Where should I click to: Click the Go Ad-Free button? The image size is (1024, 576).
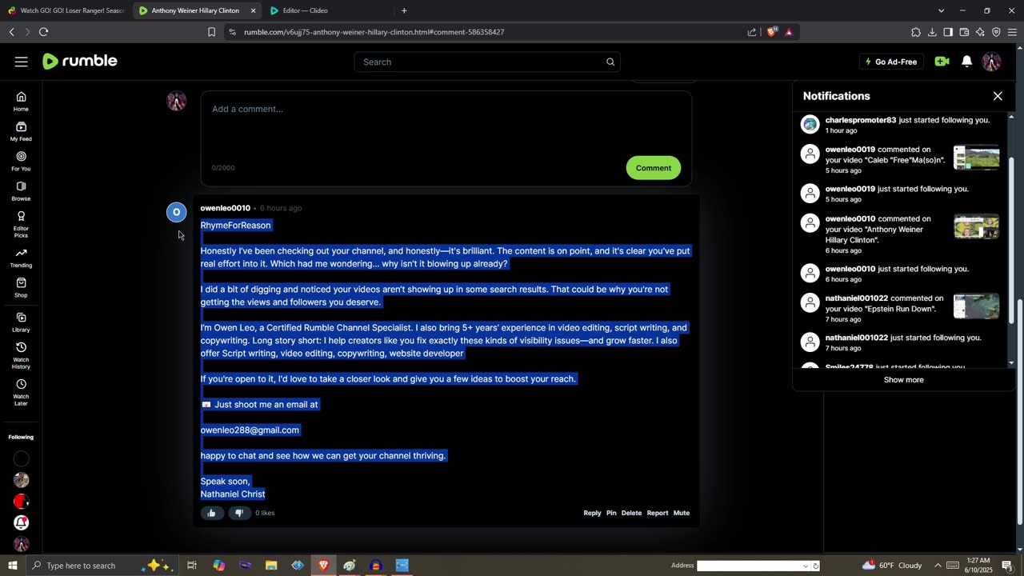890,62
